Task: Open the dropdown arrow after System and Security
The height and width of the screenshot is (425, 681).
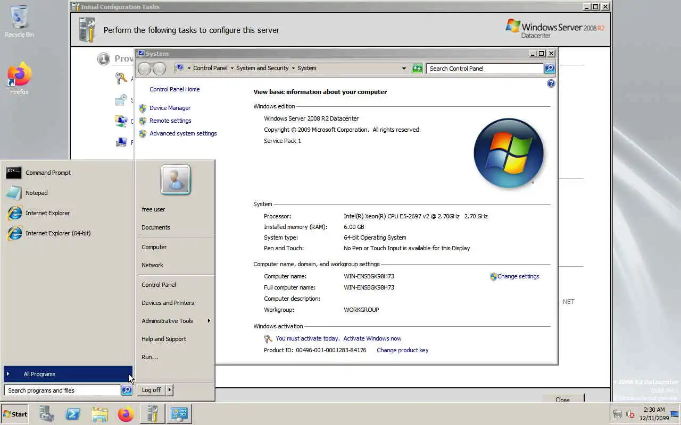Action: (293, 68)
